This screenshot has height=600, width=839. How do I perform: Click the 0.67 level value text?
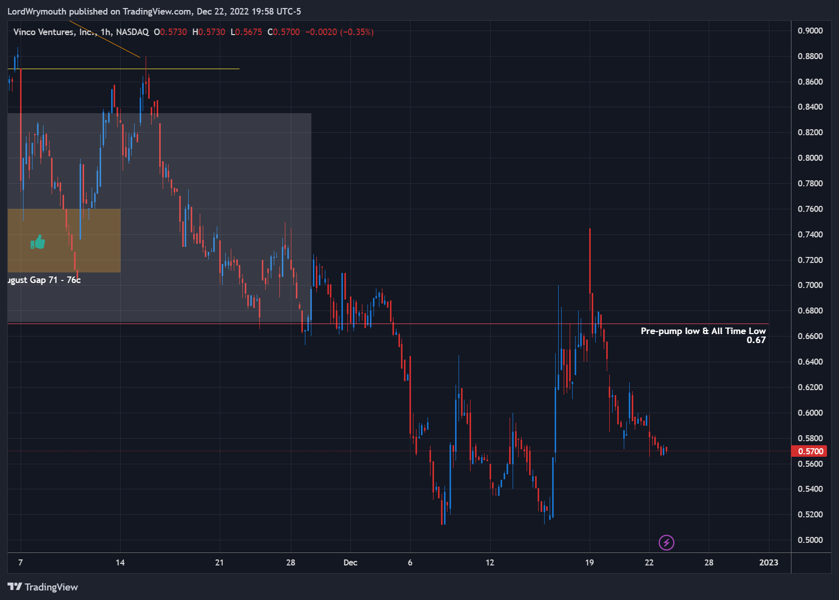[x=756, y=340]
